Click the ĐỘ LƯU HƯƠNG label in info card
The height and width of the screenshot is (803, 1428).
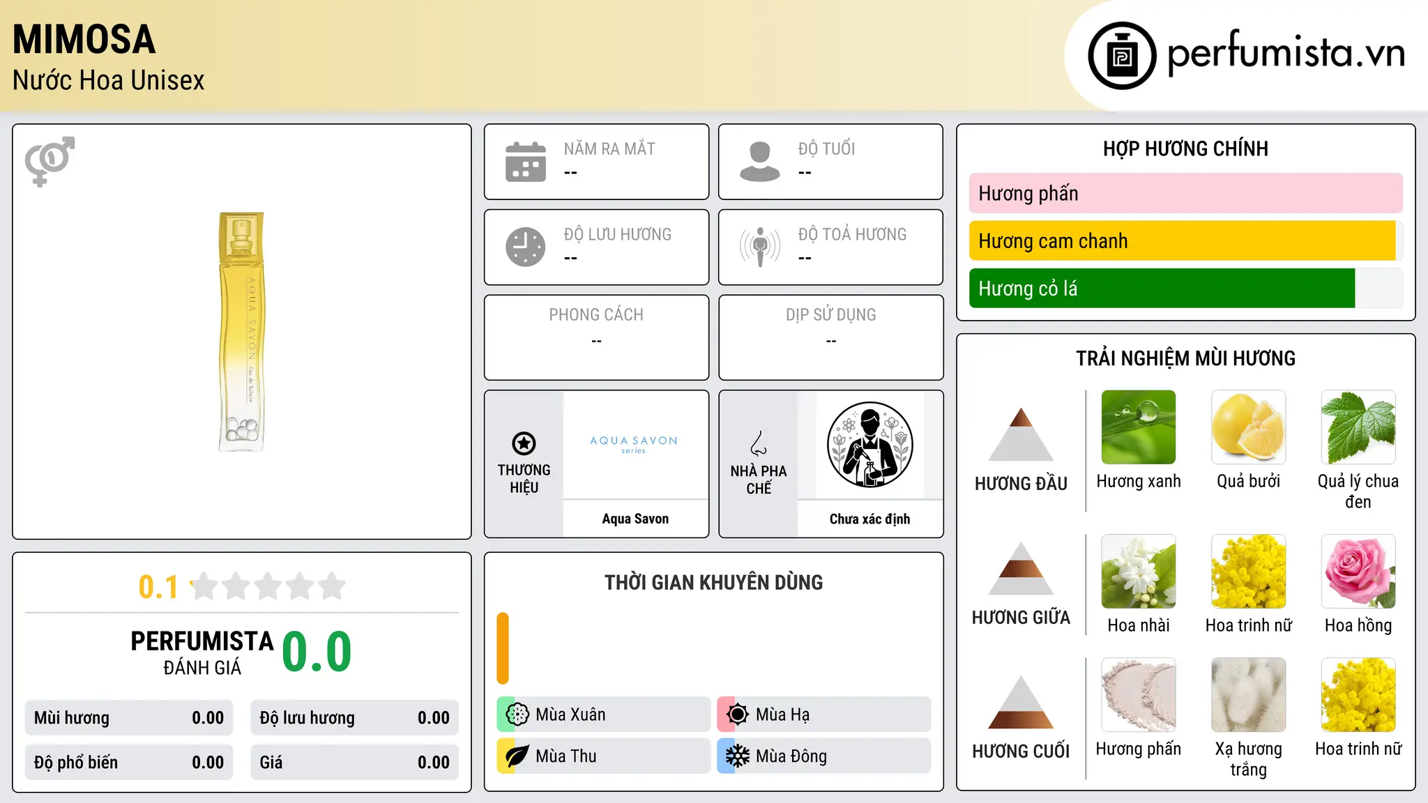coord(618,234)
